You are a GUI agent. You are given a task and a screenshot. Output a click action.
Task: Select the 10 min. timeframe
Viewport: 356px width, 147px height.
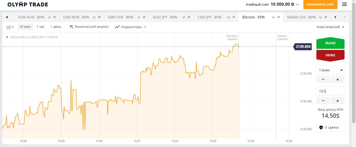click(25, 27)
